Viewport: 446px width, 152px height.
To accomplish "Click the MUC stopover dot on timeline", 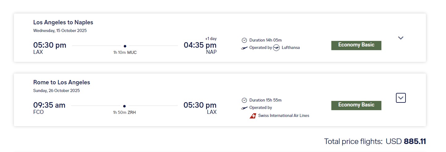I will tap(125, 46).
